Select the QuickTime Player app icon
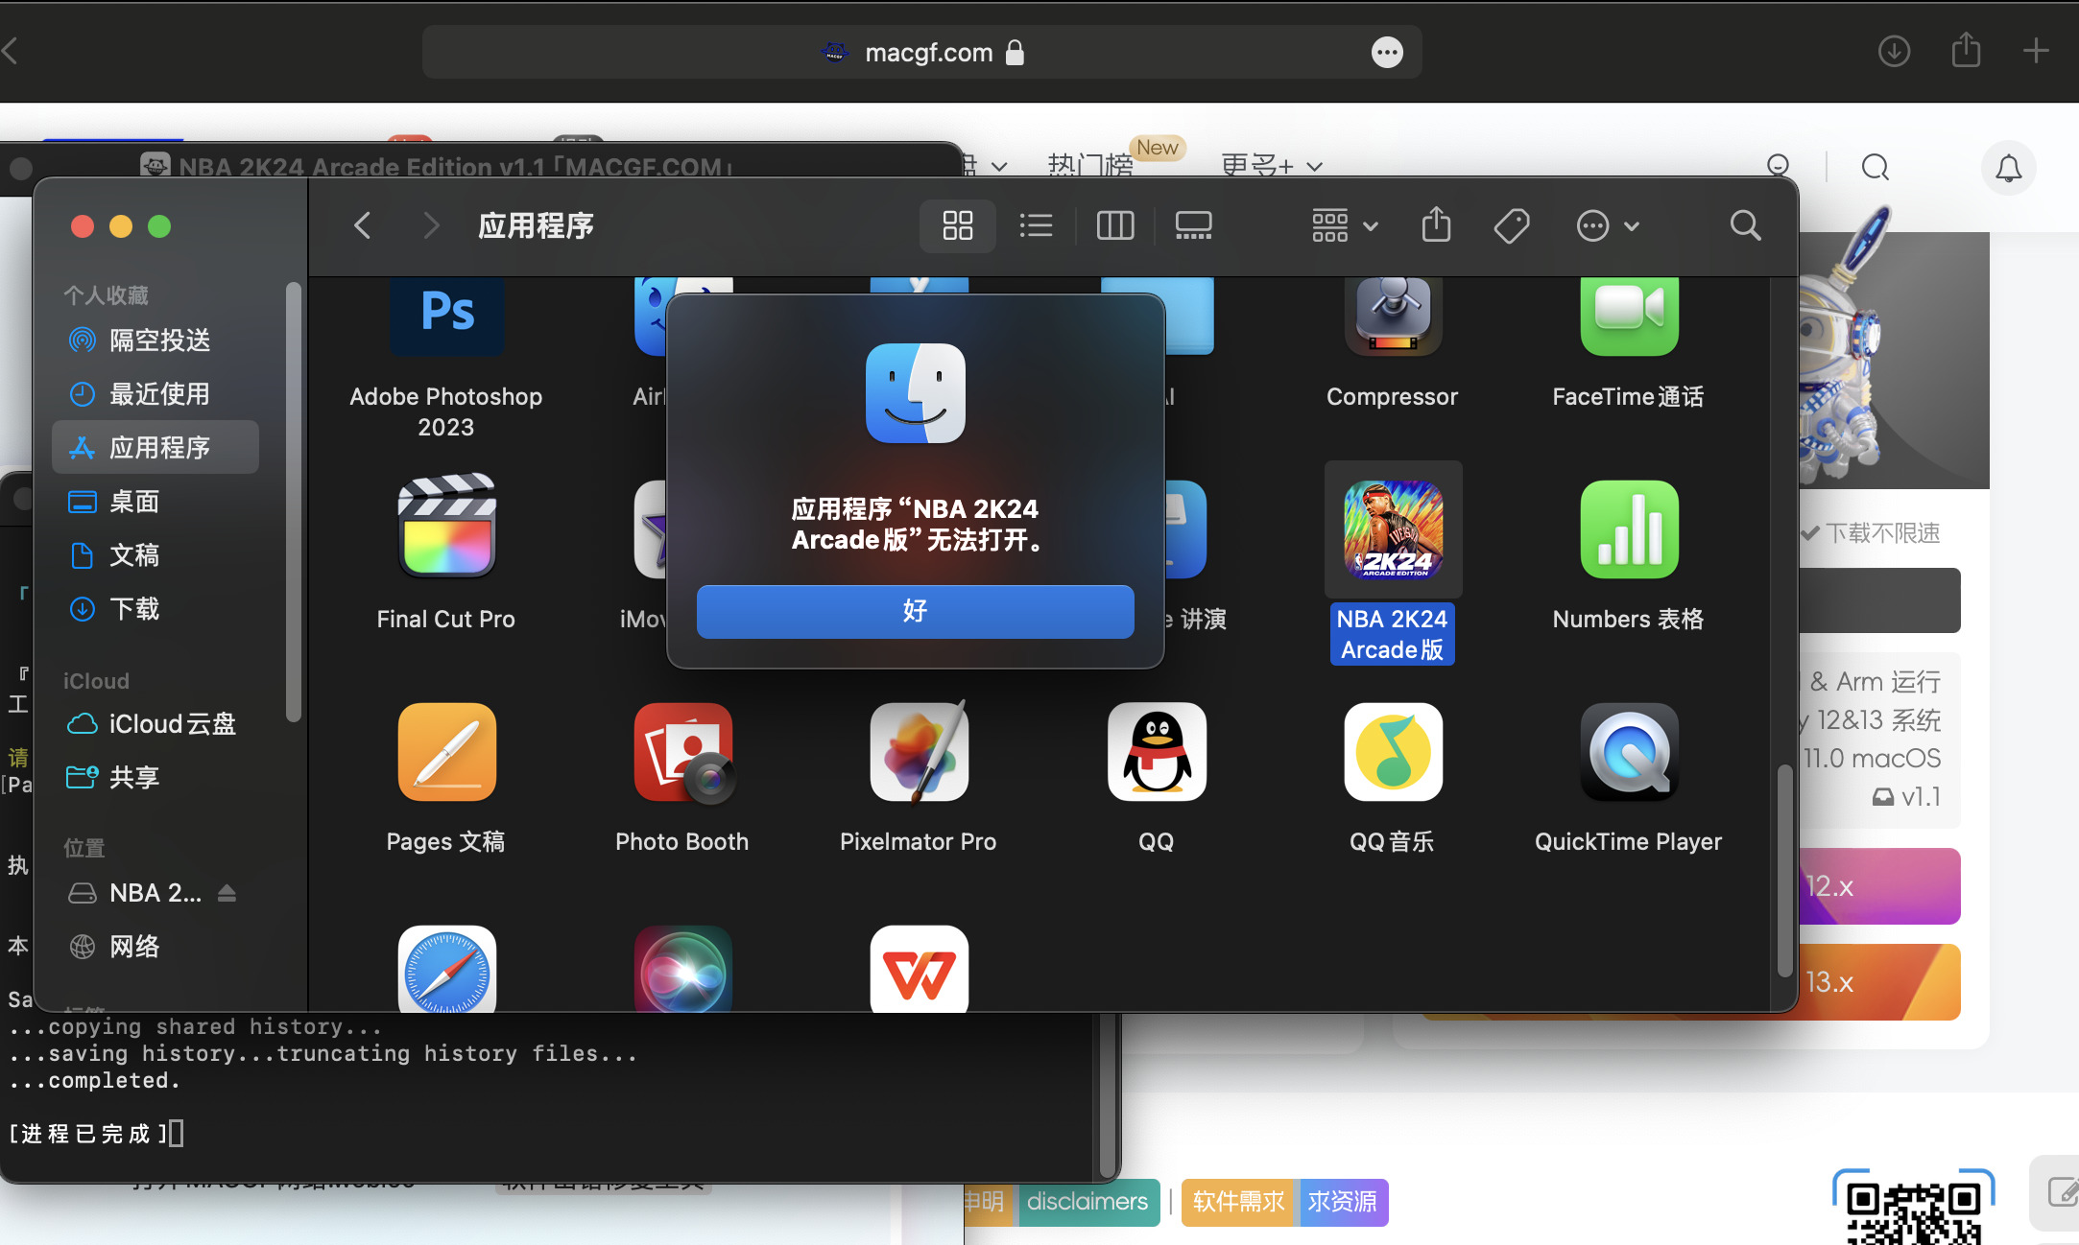This screenshot has width=2079, height=1245. 1628,753
